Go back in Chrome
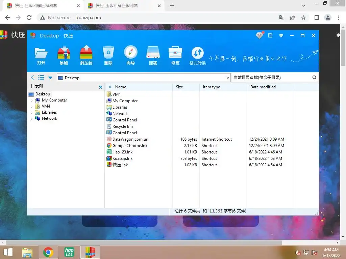 (x=7, y=18)
